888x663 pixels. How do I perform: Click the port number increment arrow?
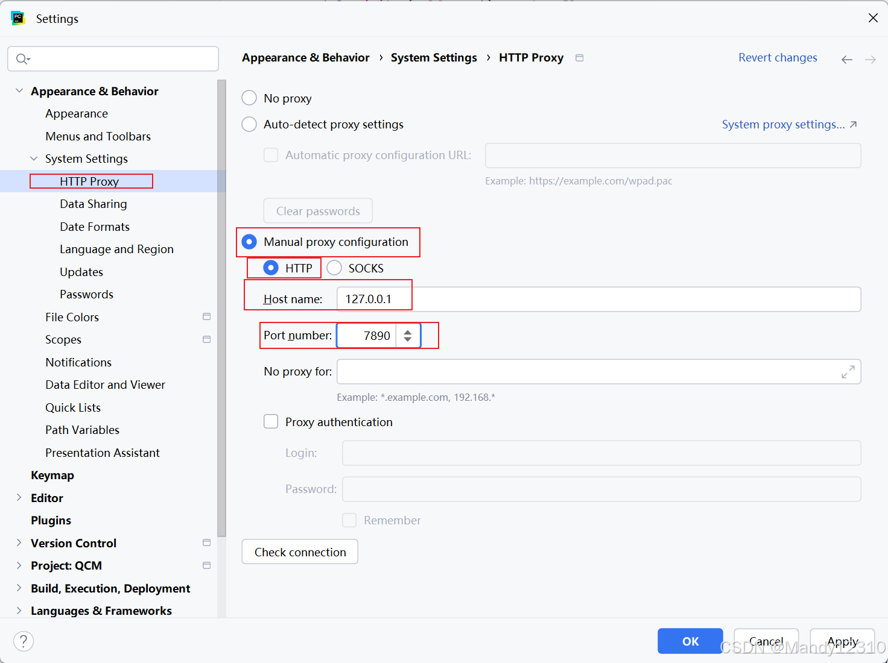(408, 331)
